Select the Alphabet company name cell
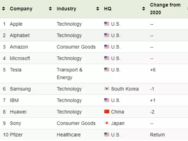 tap(20, 36)
